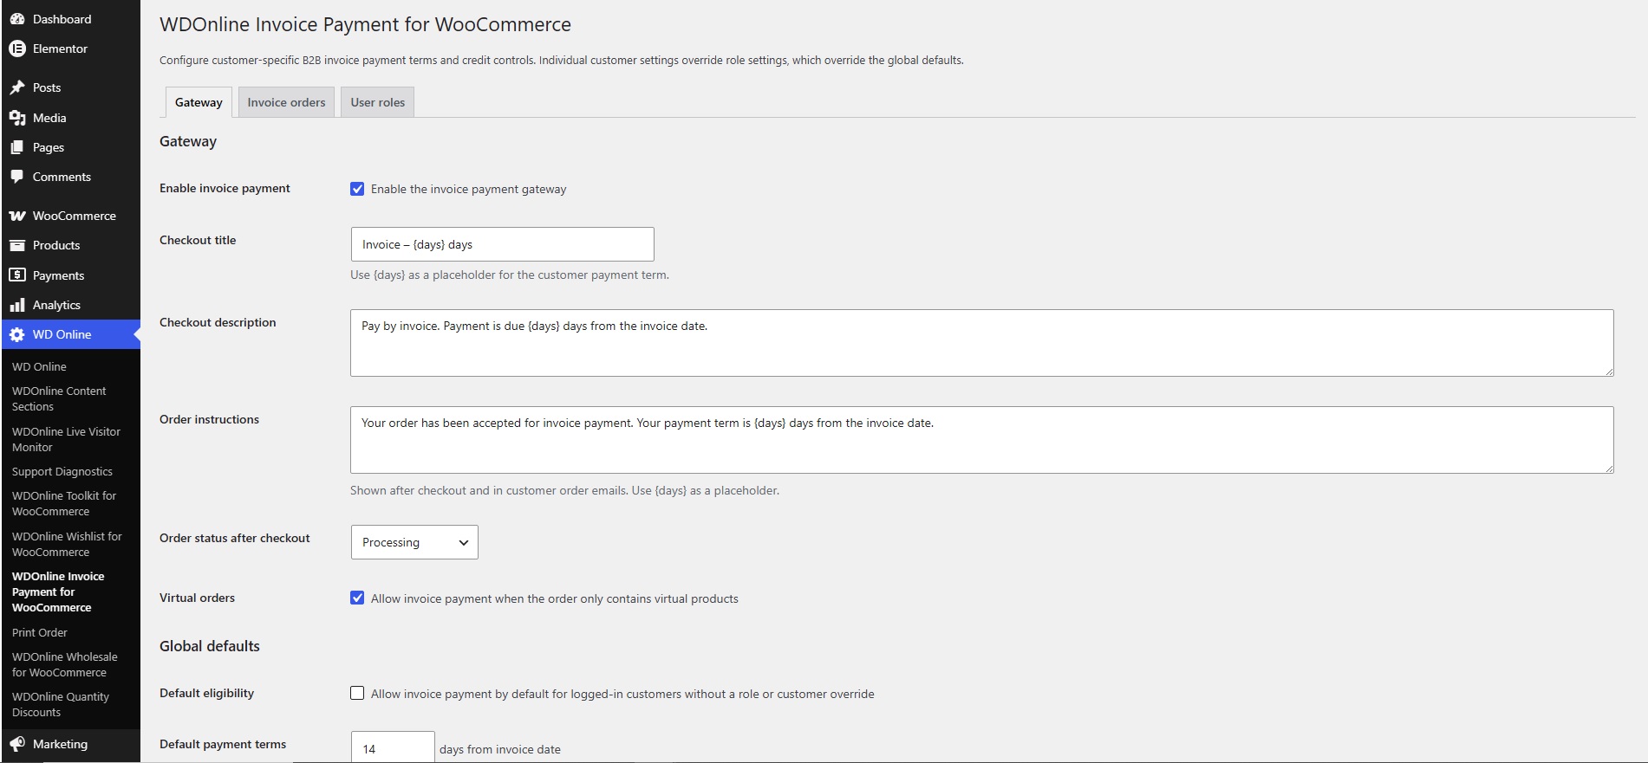Screen dimensions: 1648x763
Task: Uncheck Enable the invoice payment gateway
Action: pyautogui.click(x=357, y=189)
